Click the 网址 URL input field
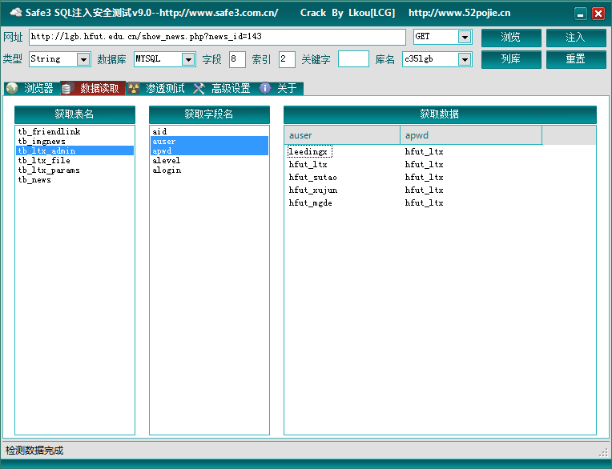This screenshot has width=612, height=469. point(217,37)
